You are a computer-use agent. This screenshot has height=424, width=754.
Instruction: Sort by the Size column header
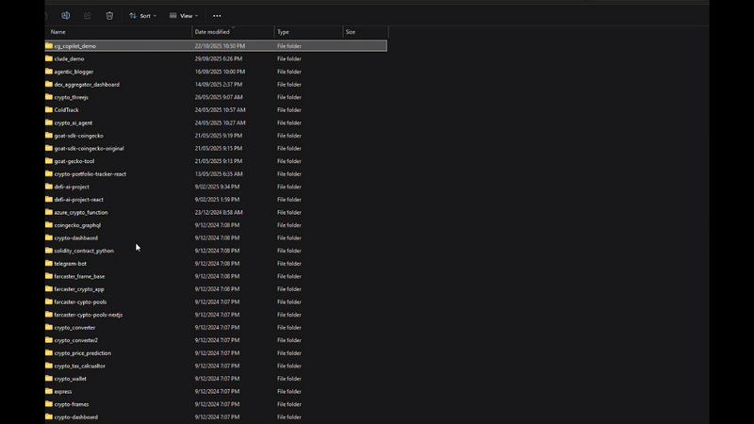(351, 32)
